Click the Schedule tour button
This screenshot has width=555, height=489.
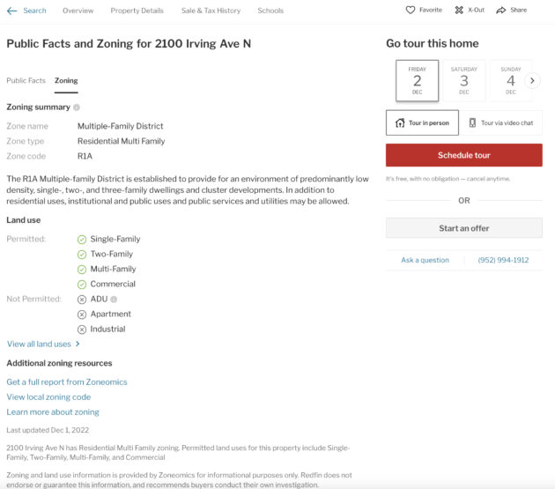(464, 155)
